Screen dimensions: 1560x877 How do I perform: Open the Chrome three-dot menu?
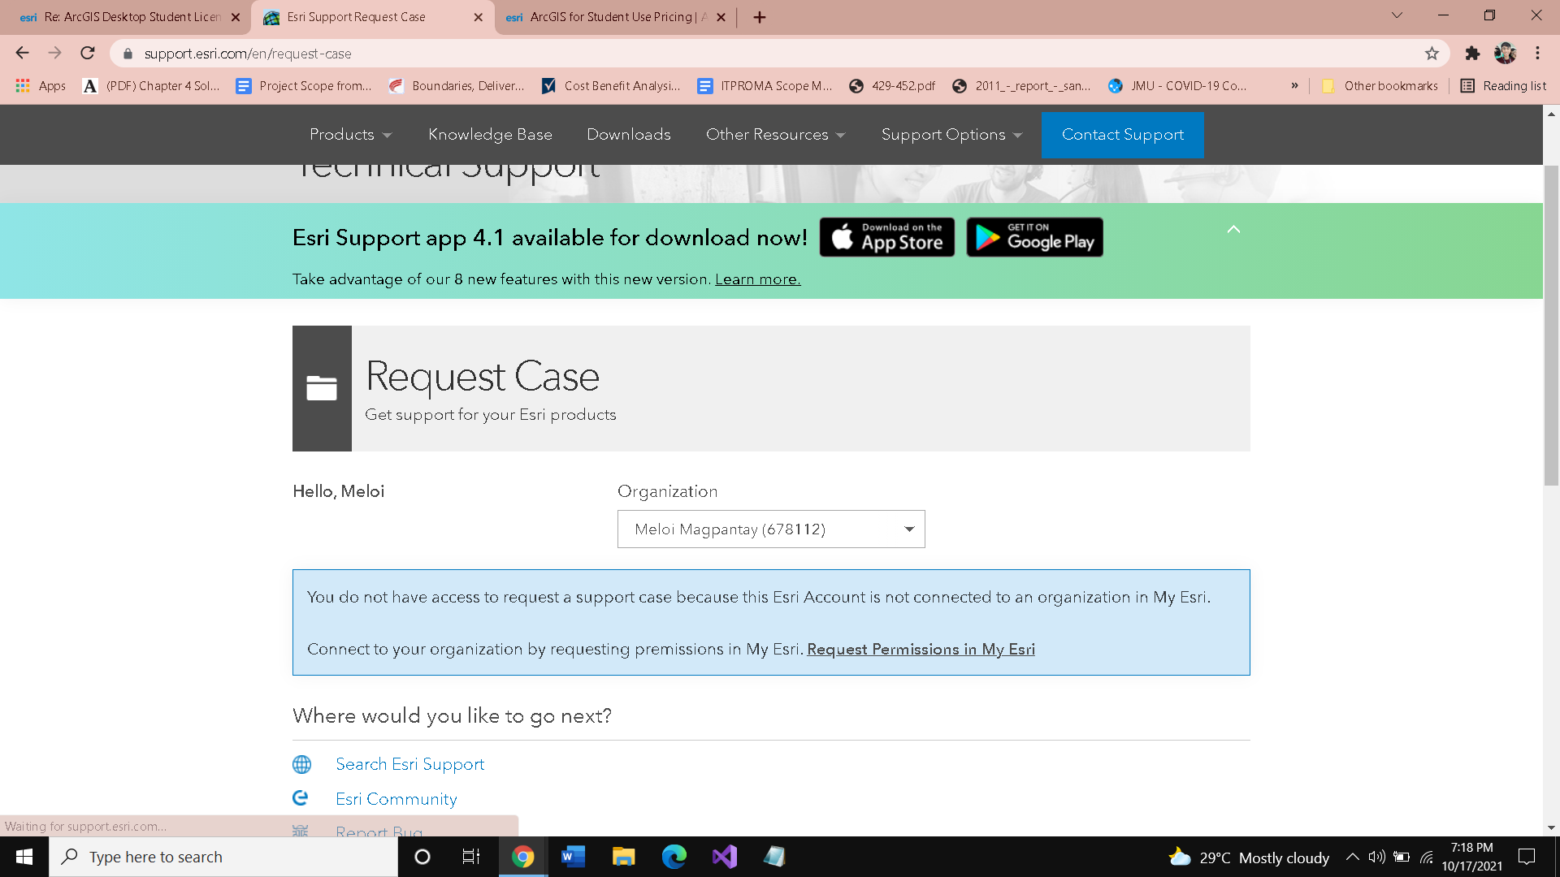pos(1537,54)
